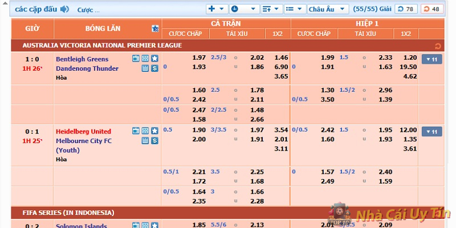Open field view icon for Heidelberg United match

tap(145, 132)
